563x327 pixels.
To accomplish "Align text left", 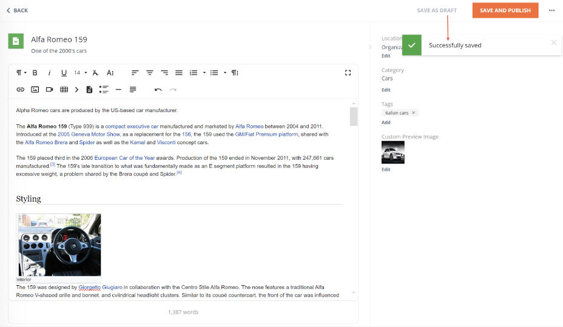I will click(x=135, y=73).
